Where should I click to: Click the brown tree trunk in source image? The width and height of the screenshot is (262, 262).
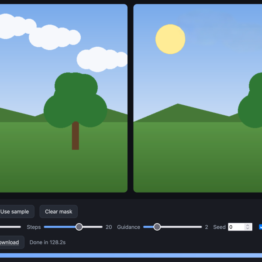pos(76,136)
